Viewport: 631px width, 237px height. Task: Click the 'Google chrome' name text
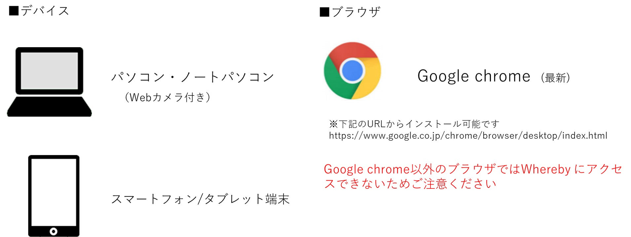point(474,76)
